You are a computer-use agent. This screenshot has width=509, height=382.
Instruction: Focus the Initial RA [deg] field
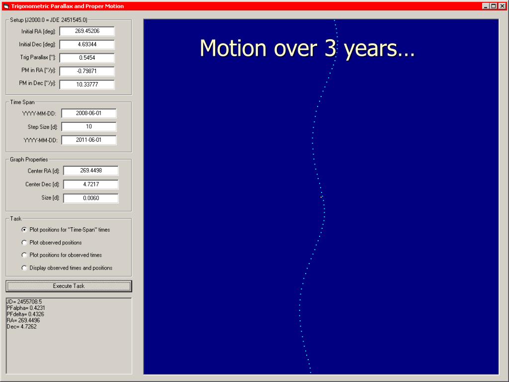coord(87,31)
